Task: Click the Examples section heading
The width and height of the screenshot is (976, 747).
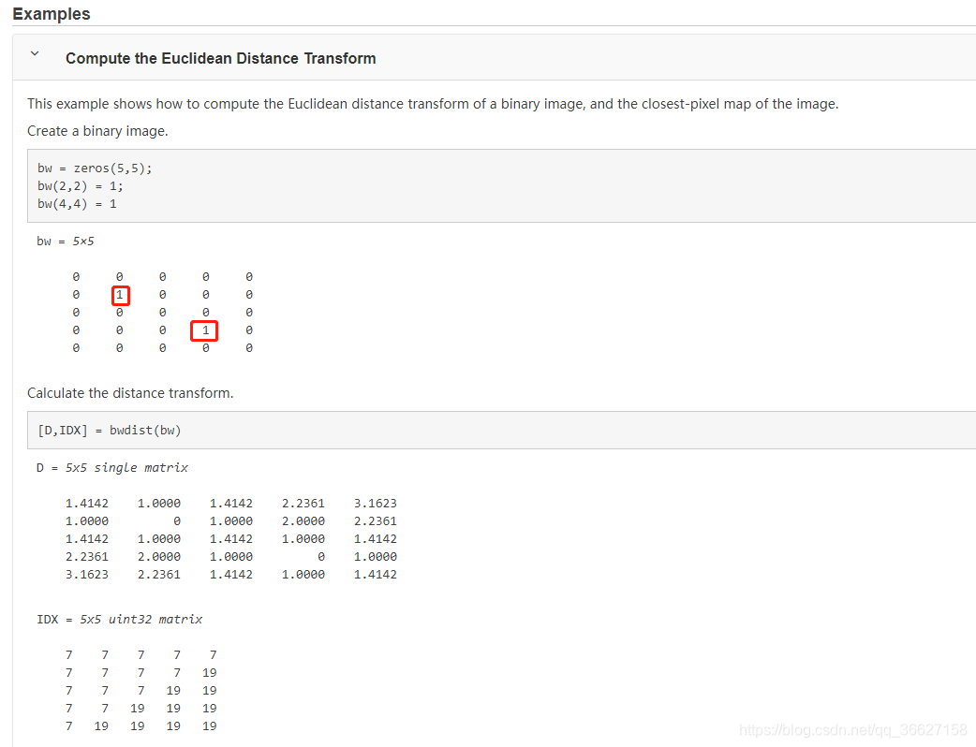Action: pos(51,14)
